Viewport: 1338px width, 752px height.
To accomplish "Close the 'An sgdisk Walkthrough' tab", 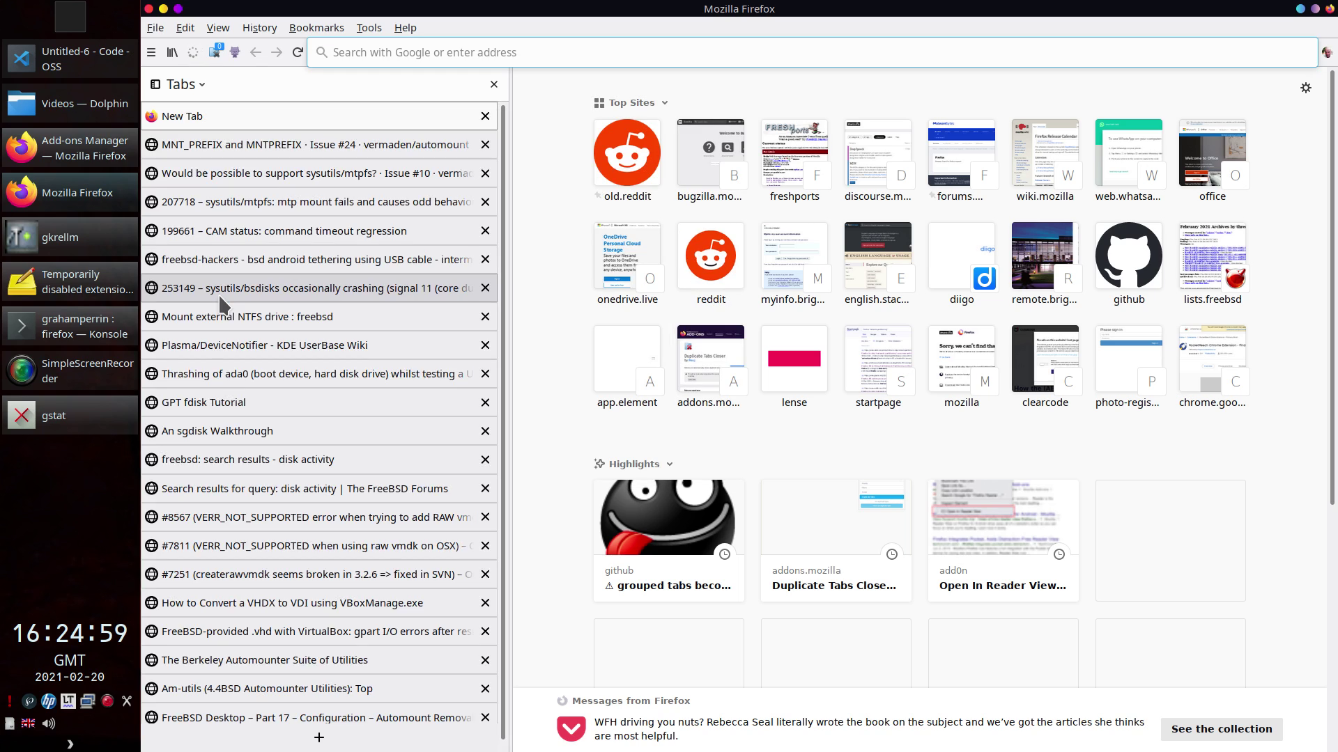I will 486,431.
